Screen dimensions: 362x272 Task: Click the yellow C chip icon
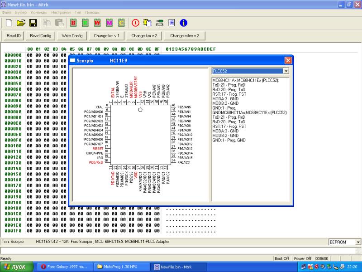[121, 23]
